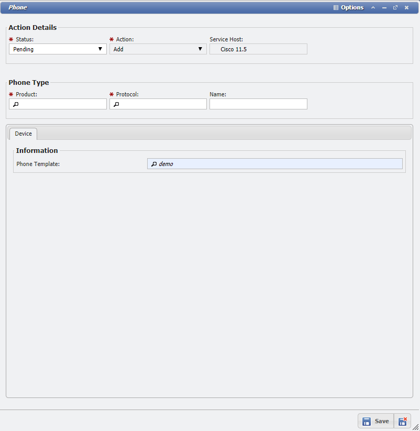This screenshot has width=420, height=431.
Task: Click the magnifier icon in the Protocol field
Action: click(116, 105)
